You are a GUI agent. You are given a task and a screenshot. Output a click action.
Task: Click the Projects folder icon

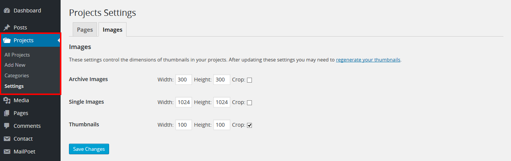click(7, 40)
